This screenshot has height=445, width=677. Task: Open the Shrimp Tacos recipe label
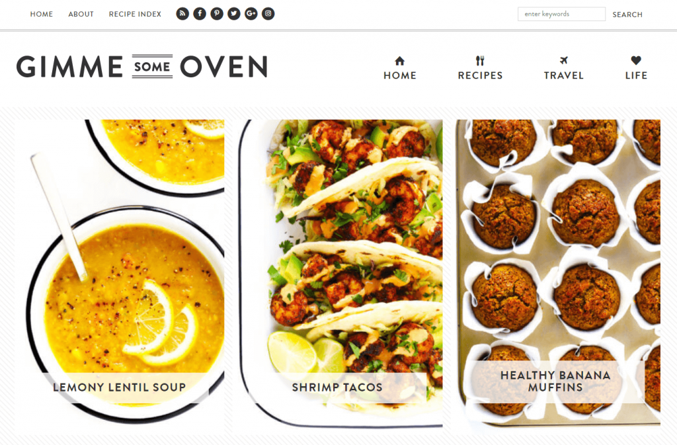click(337, 387)
